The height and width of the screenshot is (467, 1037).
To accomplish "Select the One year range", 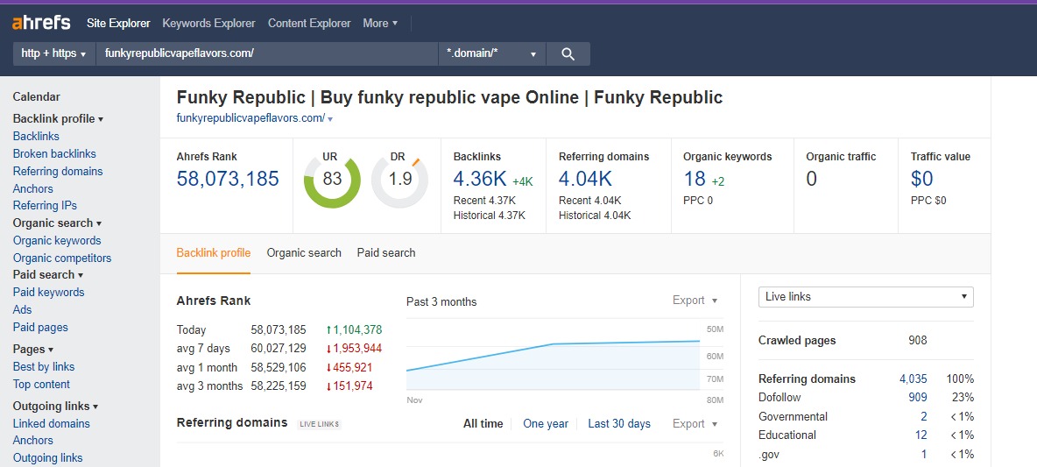I will coord(546,424).
